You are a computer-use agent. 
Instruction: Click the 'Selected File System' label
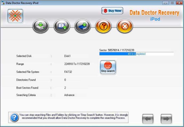28,72
